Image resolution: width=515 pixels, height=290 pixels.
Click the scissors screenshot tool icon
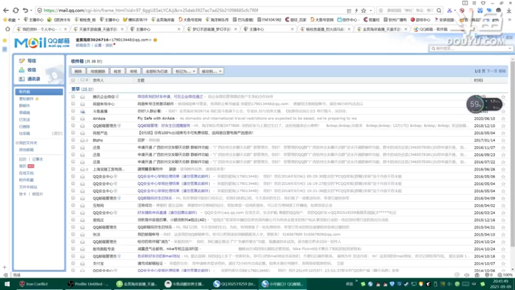[449, 10]
